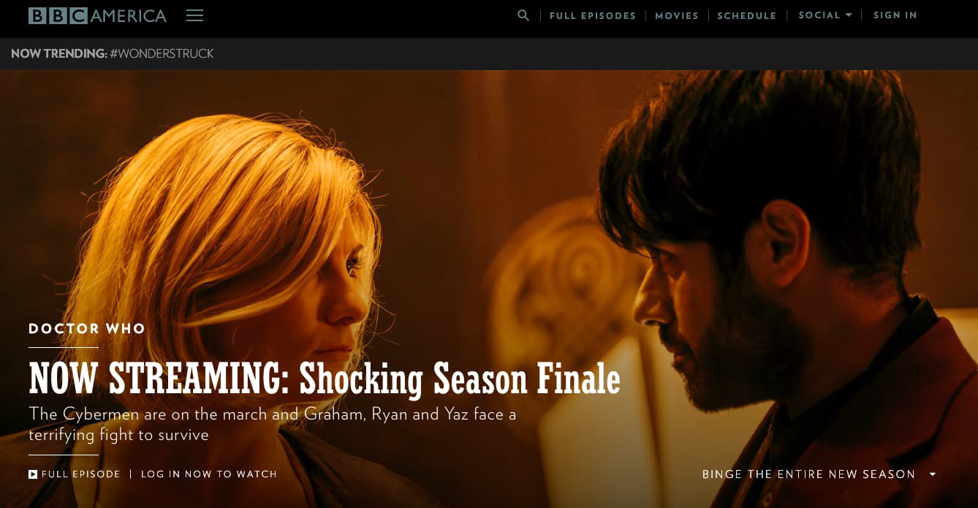Go to the Movies section
Image resolution: width=978 pixels, height=508 pixels.
pos(677,15)
